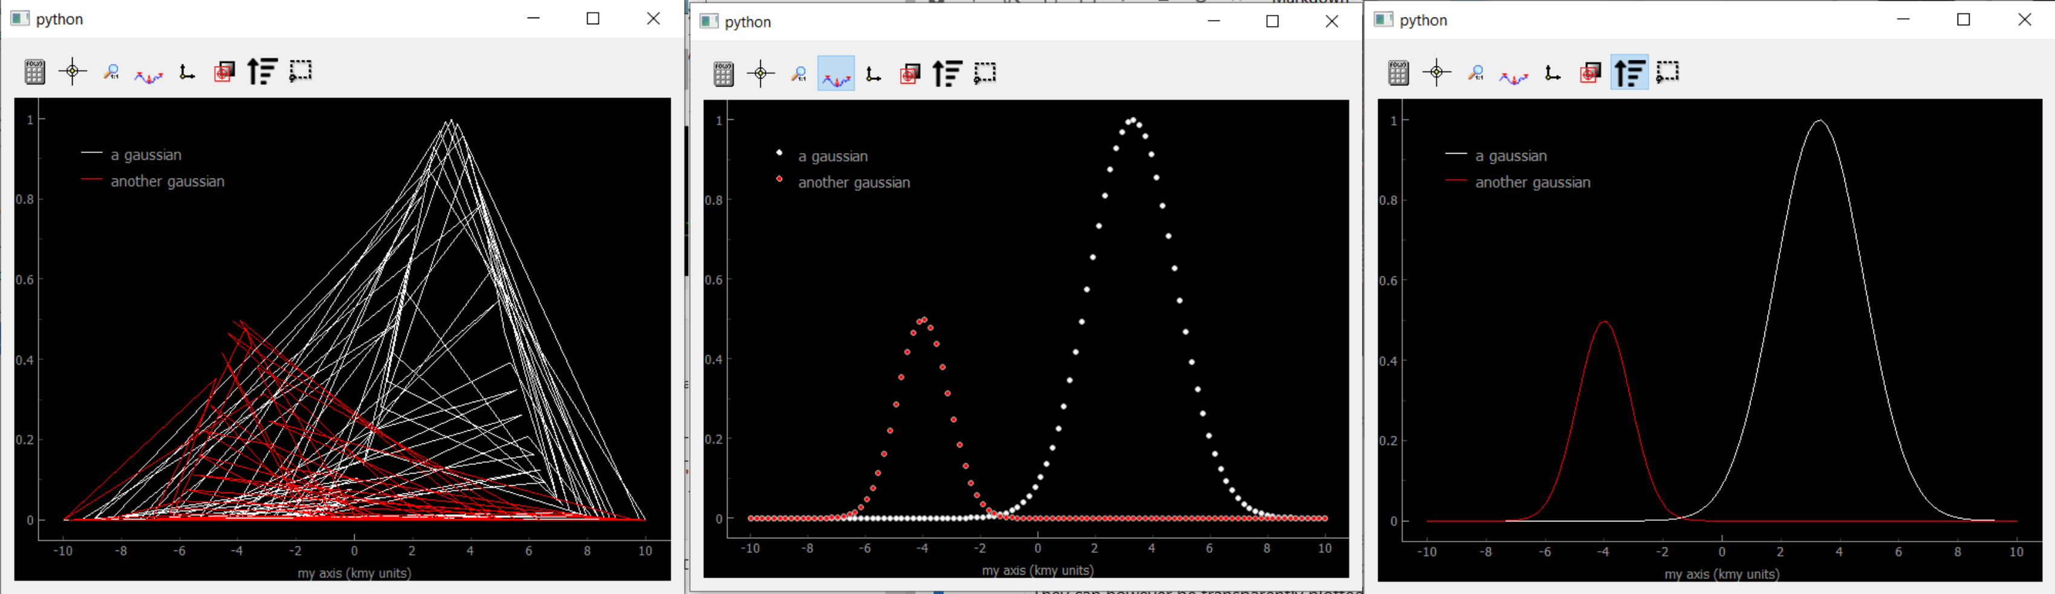2055x594 pixels.
Task: Click 'a gaussian' legend label in right window
Action: [x=1510, y=156]
